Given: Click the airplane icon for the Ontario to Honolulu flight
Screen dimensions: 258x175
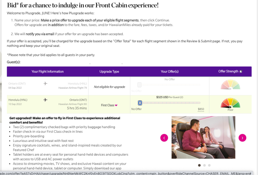Looking at the screenshot, I should 46,83.
